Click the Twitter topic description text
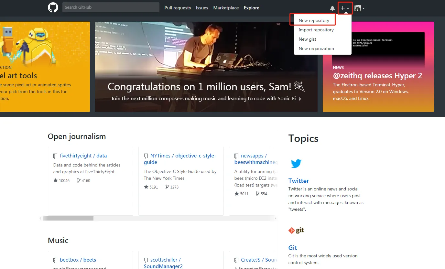This screenshot has height=269, width=445. tap(326, 199)
